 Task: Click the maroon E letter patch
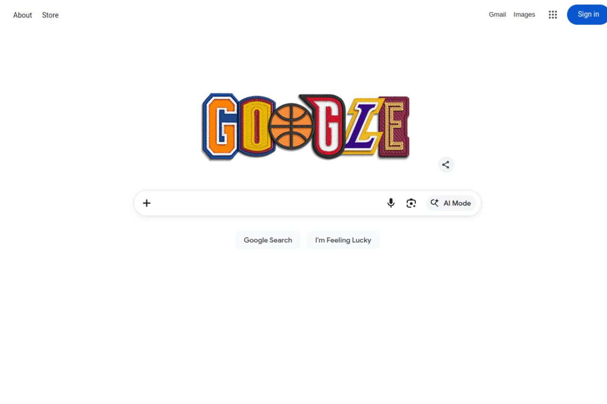(x=395, y=127)
